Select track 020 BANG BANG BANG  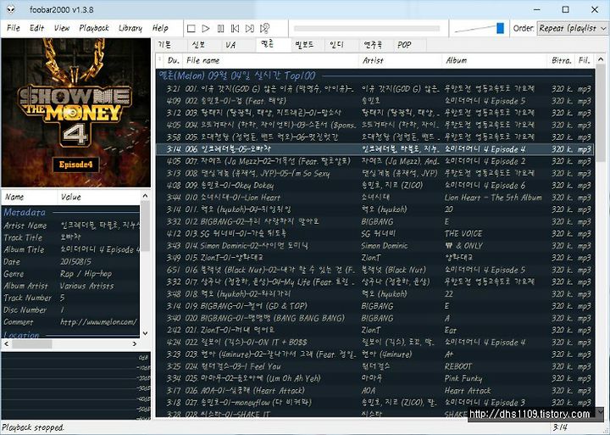pos(375,318)
